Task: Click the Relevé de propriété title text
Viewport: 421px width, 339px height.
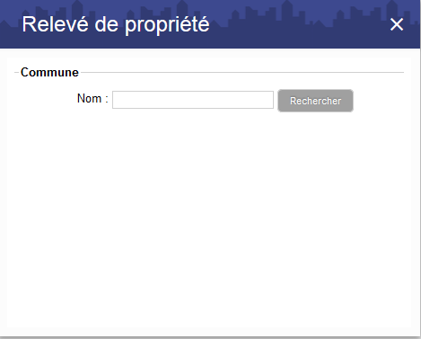Action: (116, 24)
